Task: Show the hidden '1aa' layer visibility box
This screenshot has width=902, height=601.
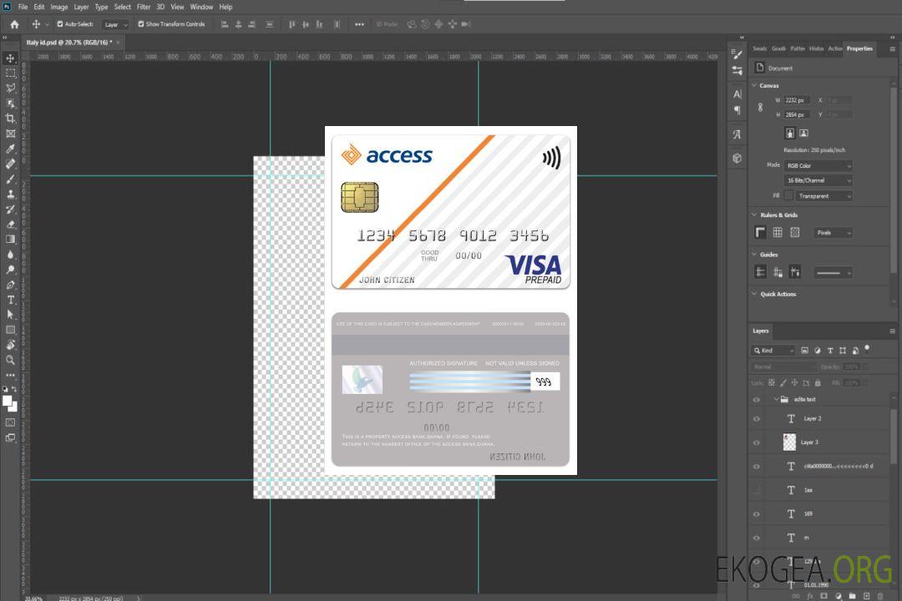Action: pos(757,491)
